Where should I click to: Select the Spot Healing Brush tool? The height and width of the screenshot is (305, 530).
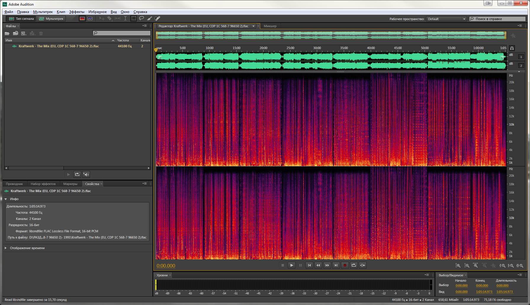pyautogui.click(x=158, y=19)
